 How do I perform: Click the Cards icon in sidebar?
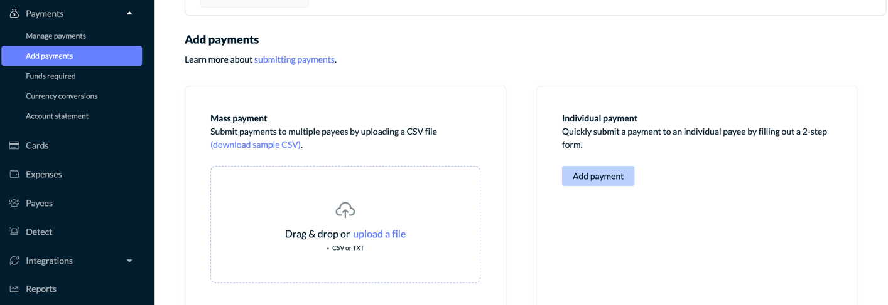pos(14,145)
